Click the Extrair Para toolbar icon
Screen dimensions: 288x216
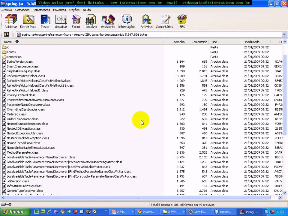coord(28,21)
